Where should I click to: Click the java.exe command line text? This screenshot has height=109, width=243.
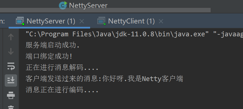click(x=134, y=34)
